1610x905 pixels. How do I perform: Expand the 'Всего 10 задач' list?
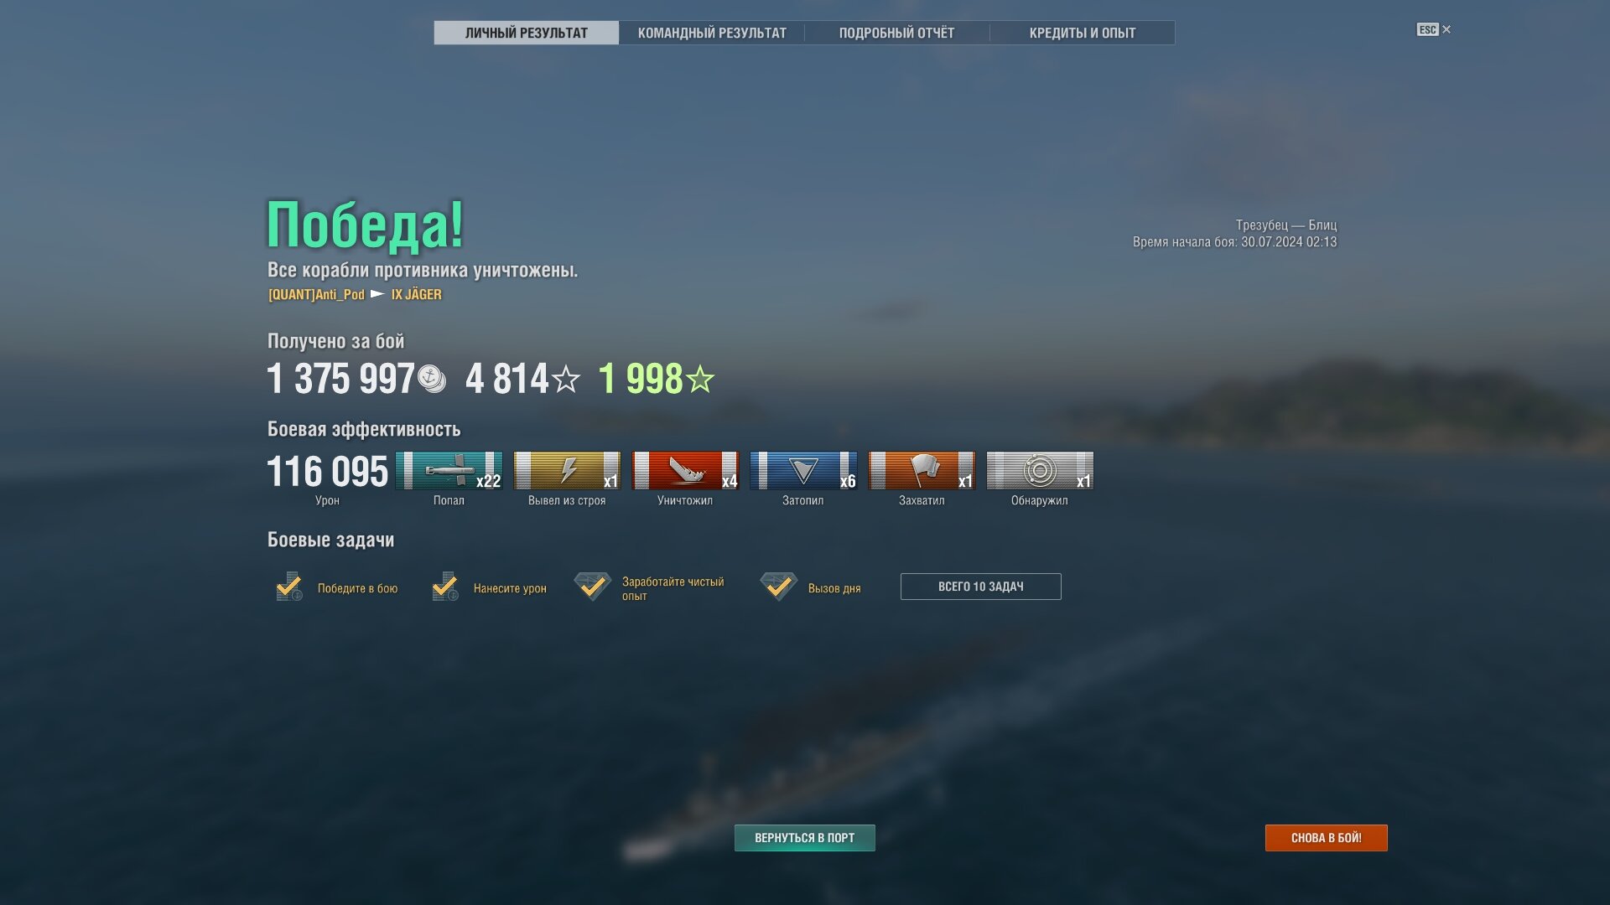coord(980,587)
